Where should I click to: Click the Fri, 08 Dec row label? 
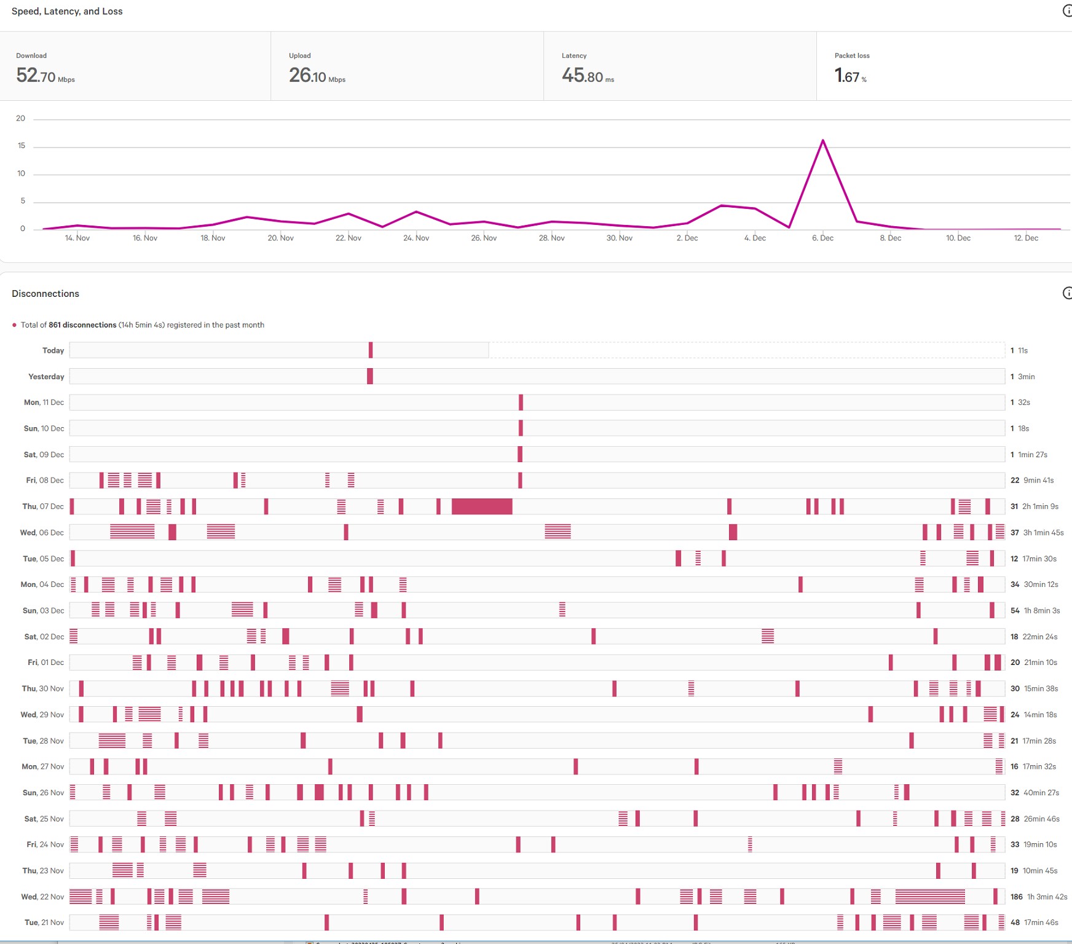tap(45, 480)
